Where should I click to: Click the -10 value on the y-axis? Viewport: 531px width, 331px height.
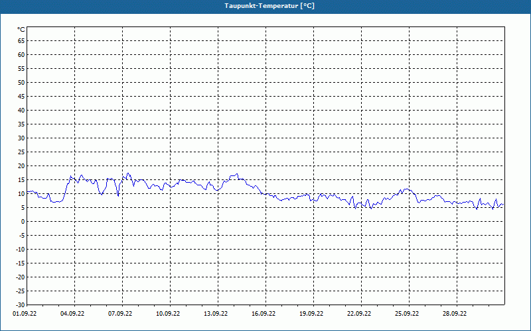click(21, 250)
